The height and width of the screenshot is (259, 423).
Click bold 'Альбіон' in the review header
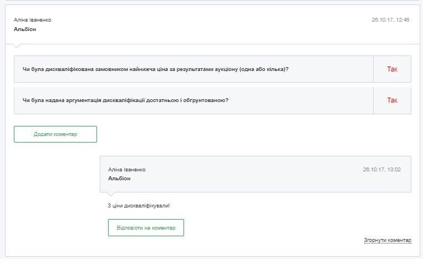tap(25, 29)
